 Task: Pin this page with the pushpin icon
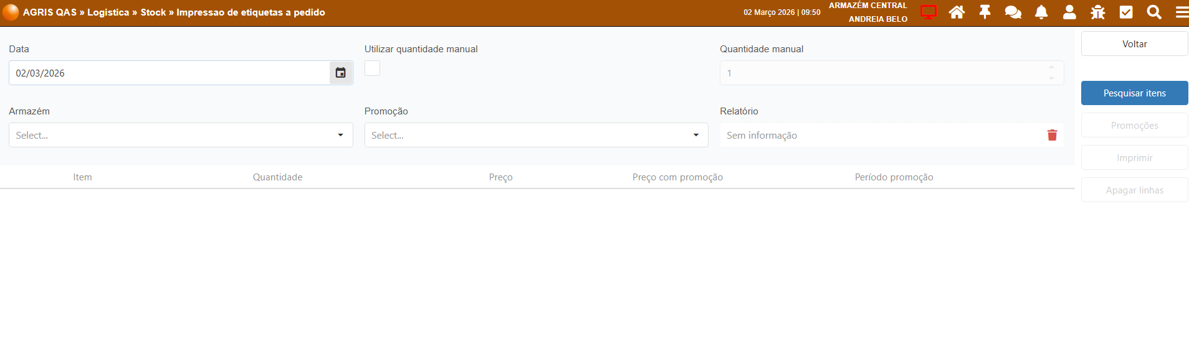point(985,12)
